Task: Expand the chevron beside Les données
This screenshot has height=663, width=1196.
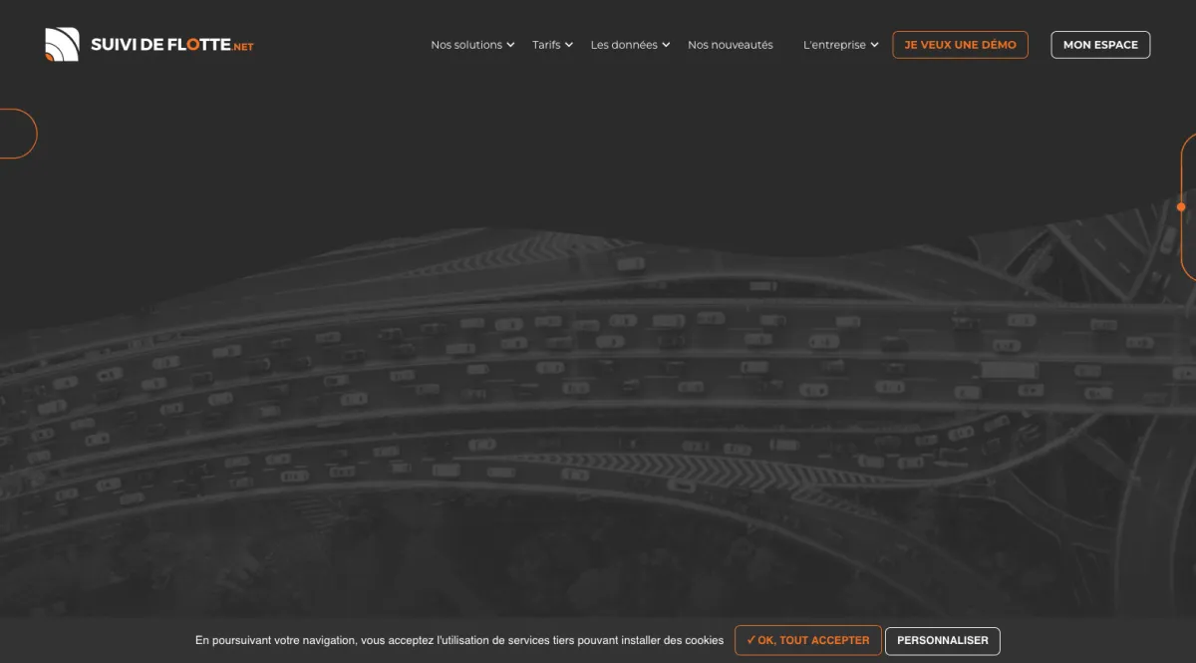Action: 666,45
